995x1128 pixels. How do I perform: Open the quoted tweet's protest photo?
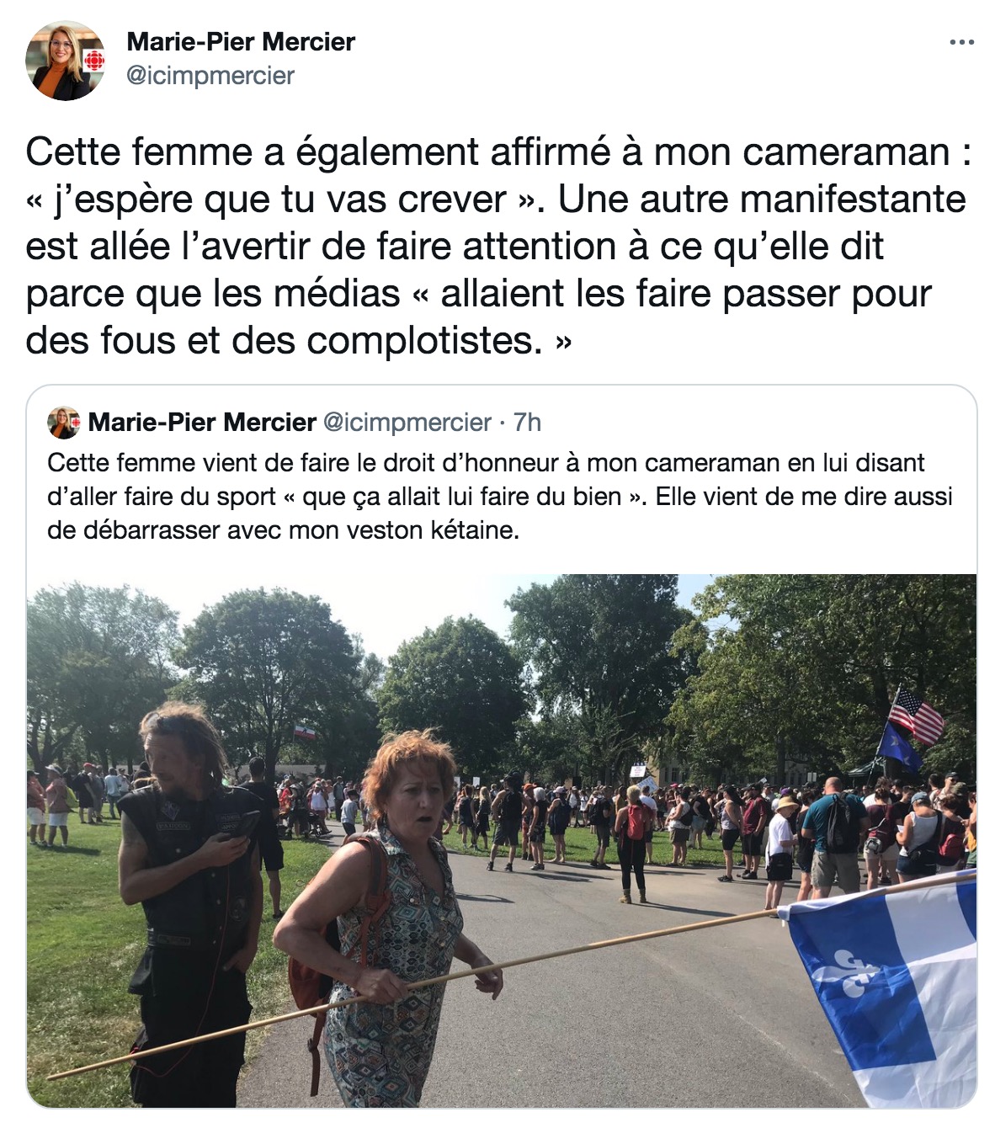(502, 841)
